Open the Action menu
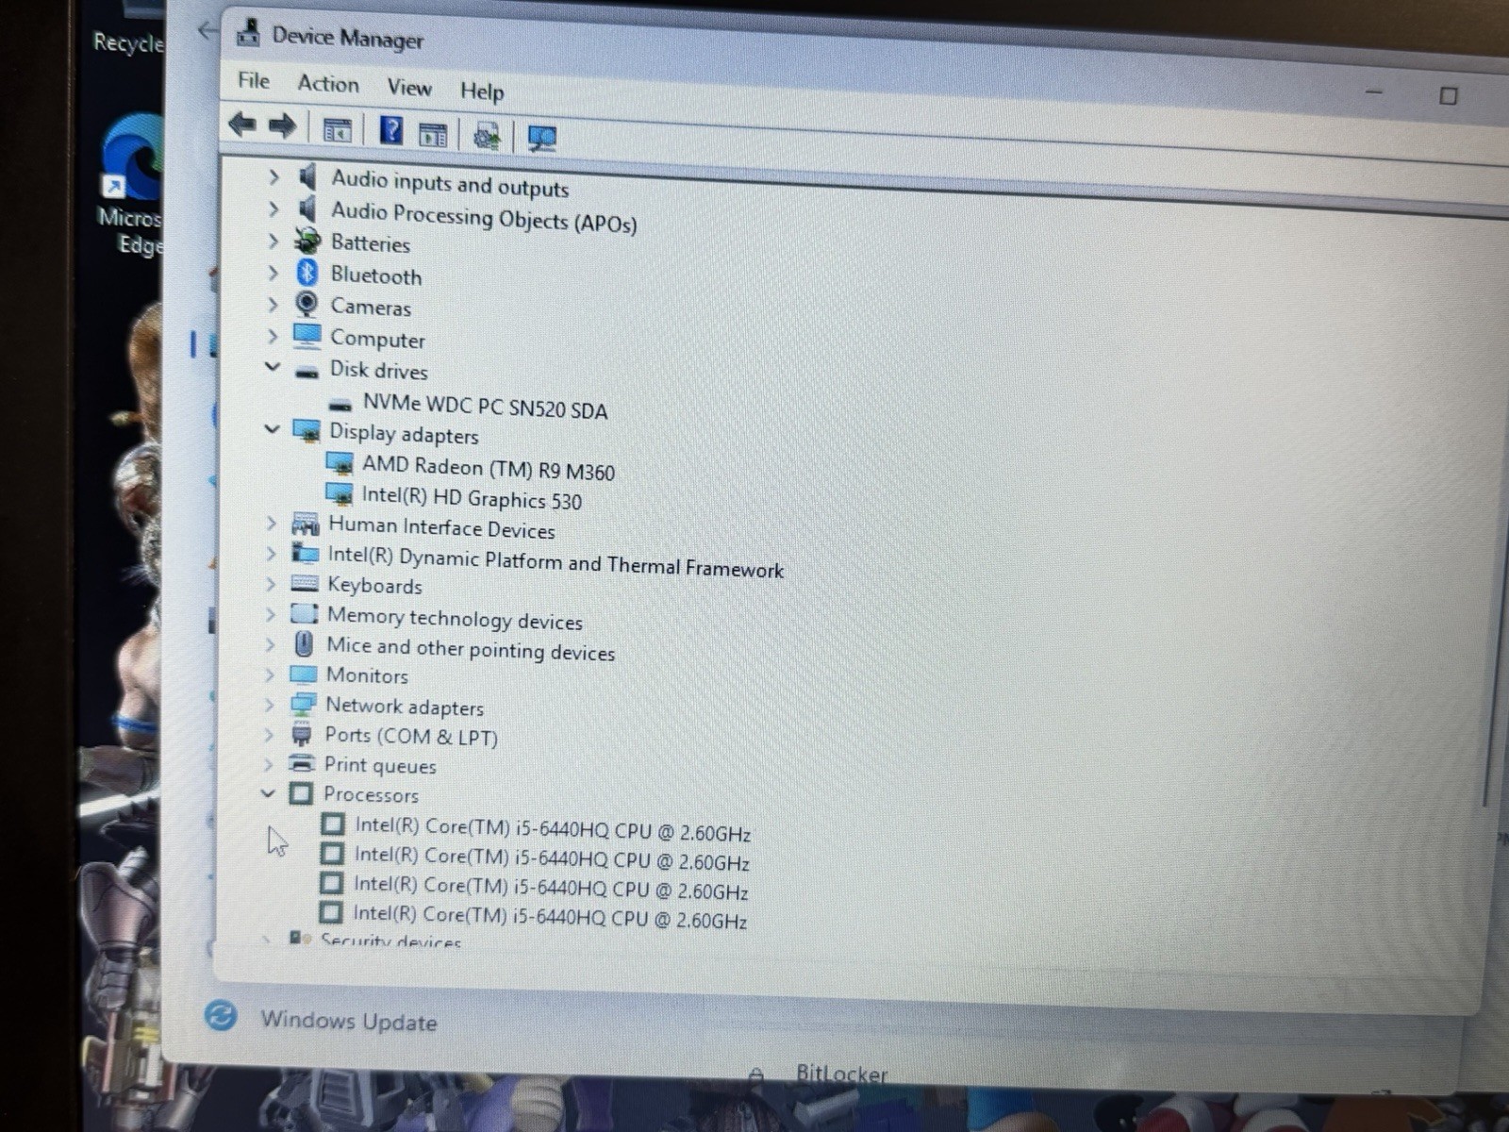 click(328, 84)
